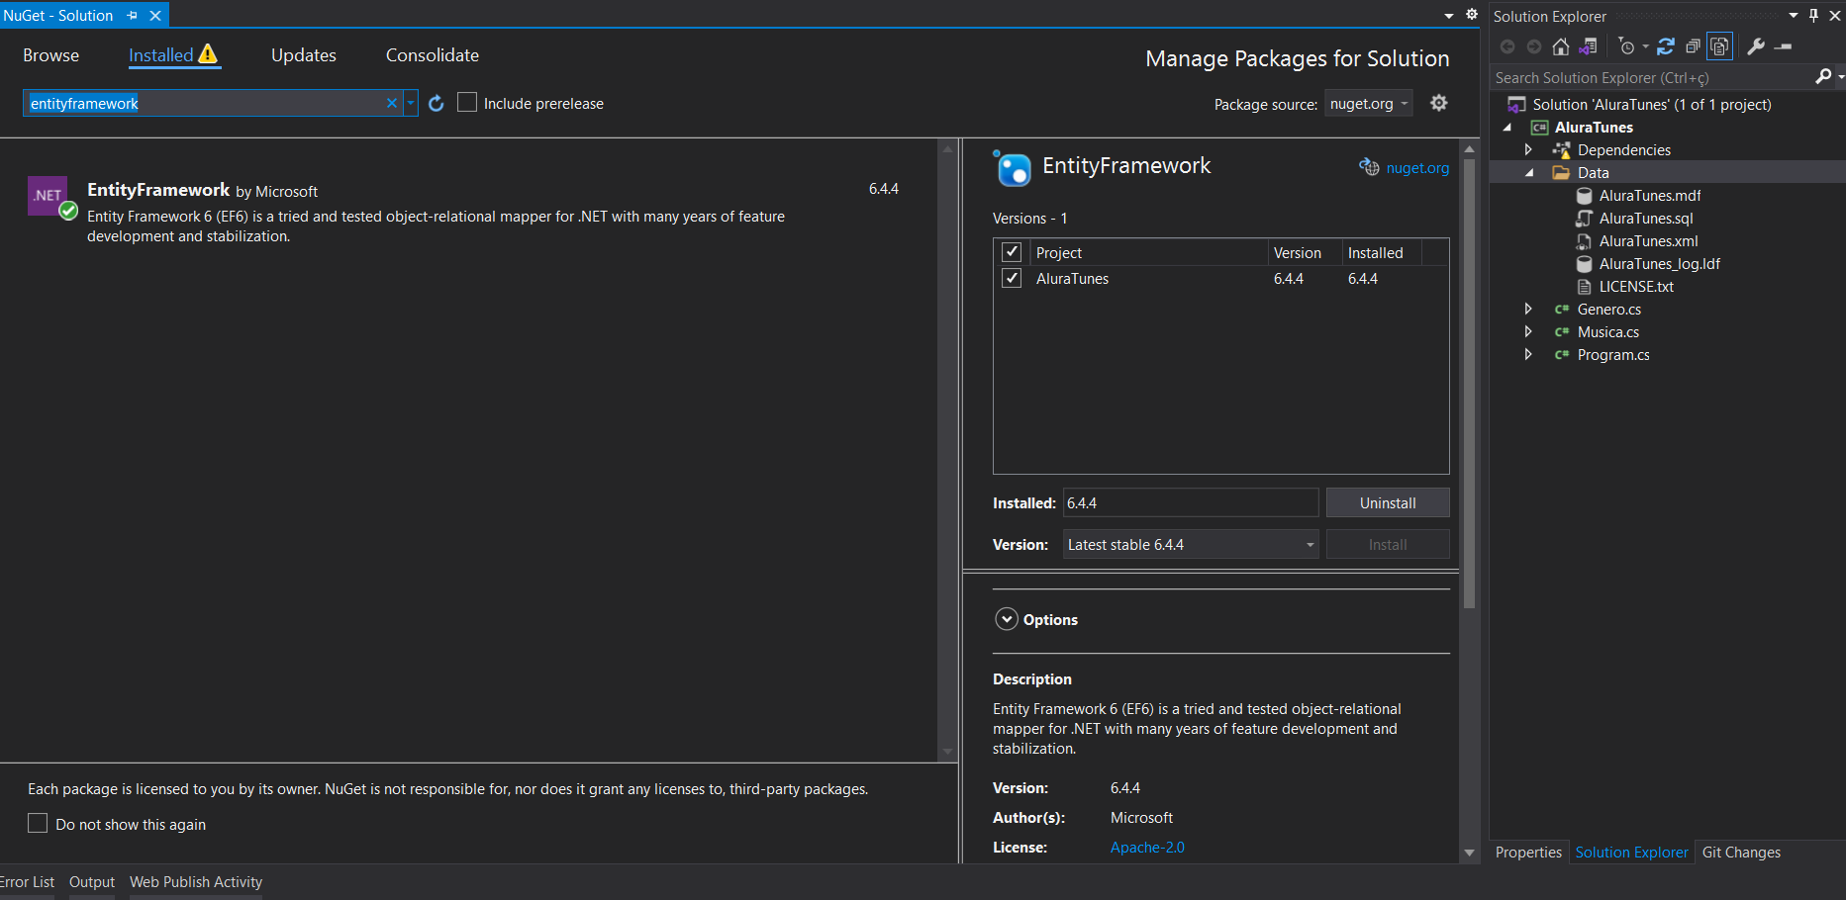Open document window gear options icon
The width and height of the screenshot is (1846, 900).
[x=1472, y=15]
